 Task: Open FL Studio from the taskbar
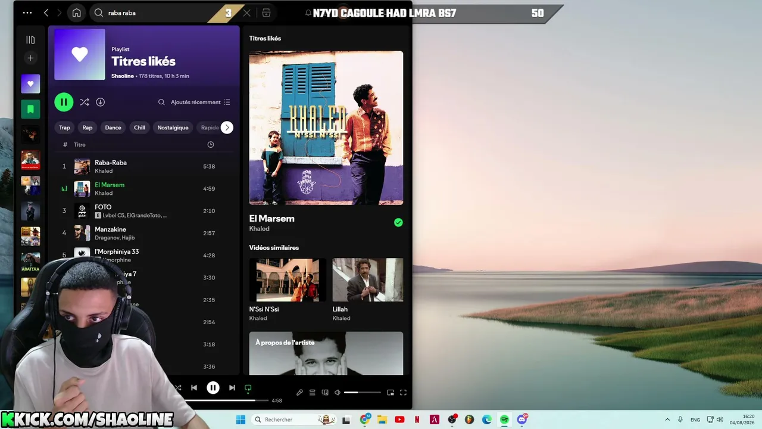coord(469,419)
